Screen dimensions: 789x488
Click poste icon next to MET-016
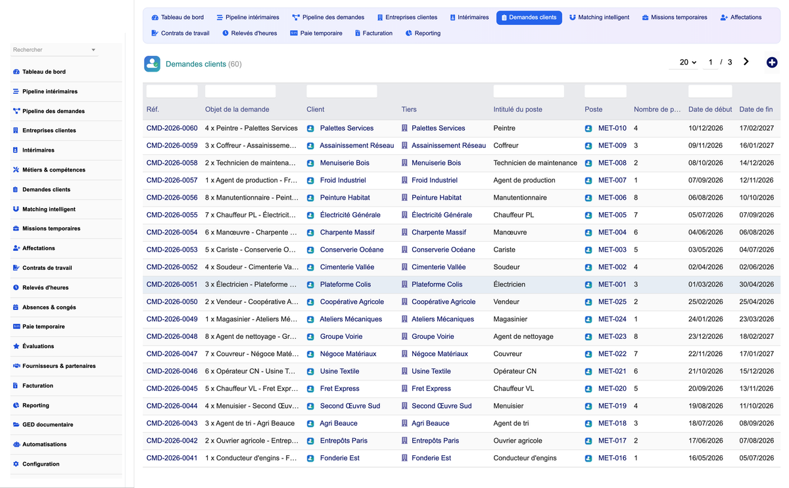588,458
